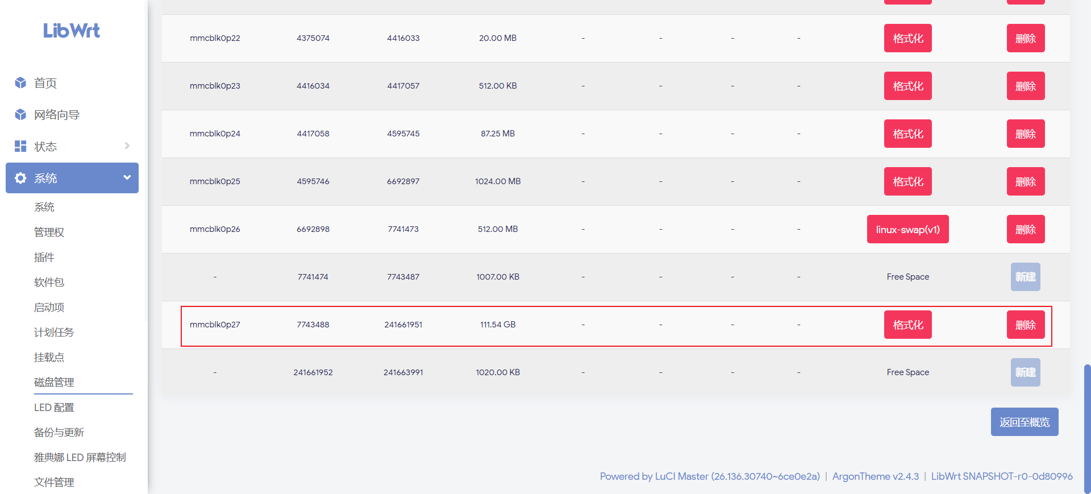Viewport: 1091px width, 494px height.
Task: Click the page vertical scrollbar
Action: (1088, 429)
